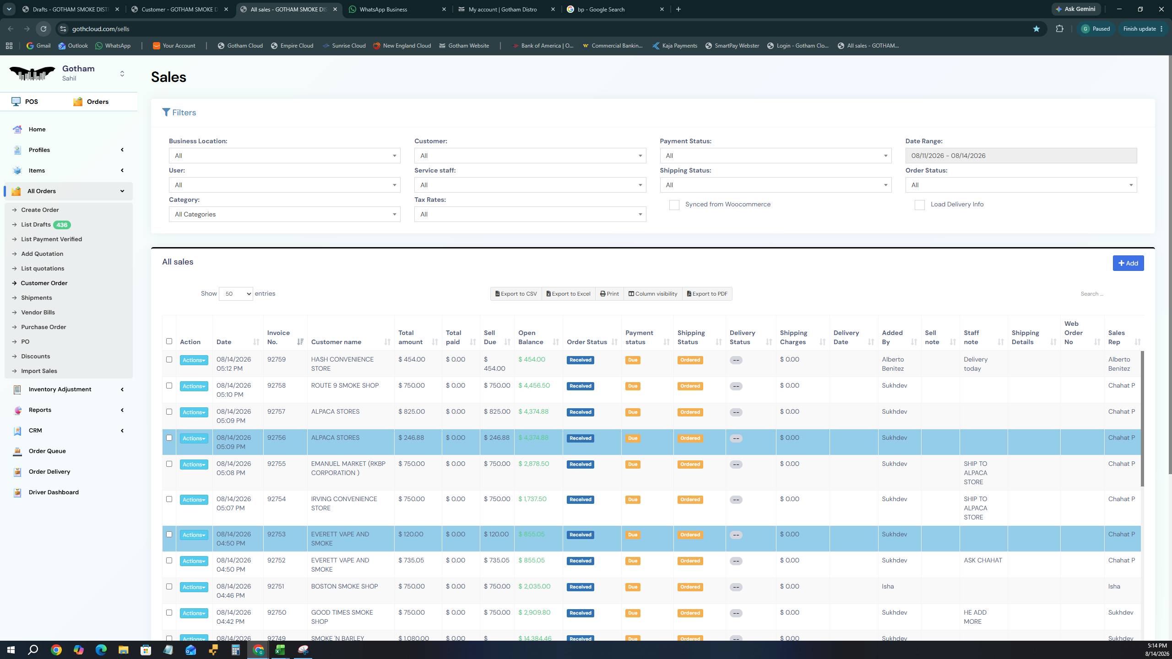
Task: Click the Filters funnel icon
Action: point(166,113)
